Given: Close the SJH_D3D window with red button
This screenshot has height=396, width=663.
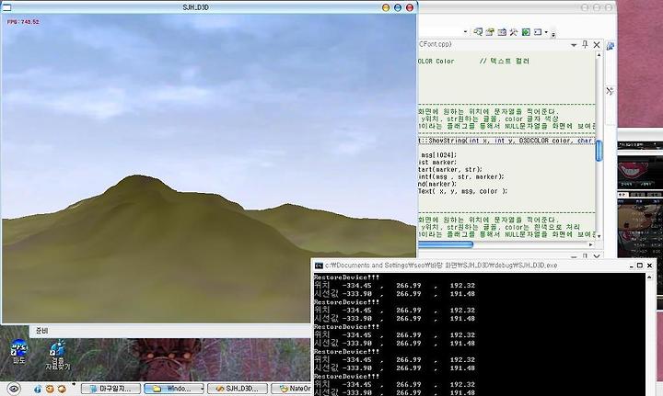Looking at the screenshot, I should 409,7.
